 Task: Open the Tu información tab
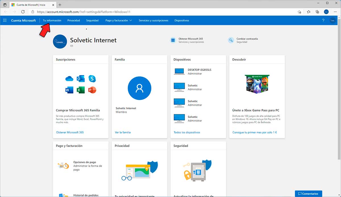(x=52, y=20)
